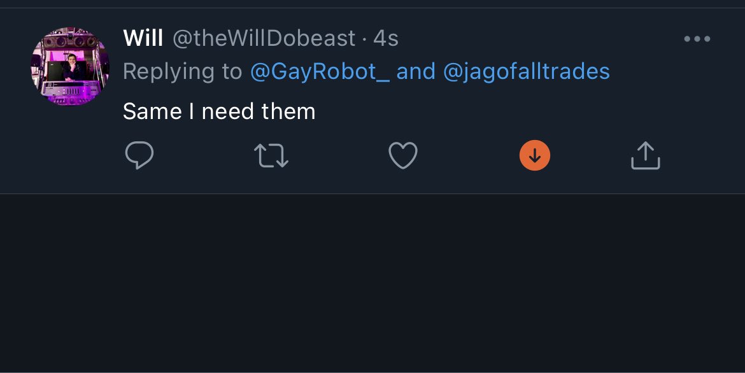This screenshot has width=745, height=373.
Task: Click the divider line beneath the tweet actions
Action: [372, 194]
